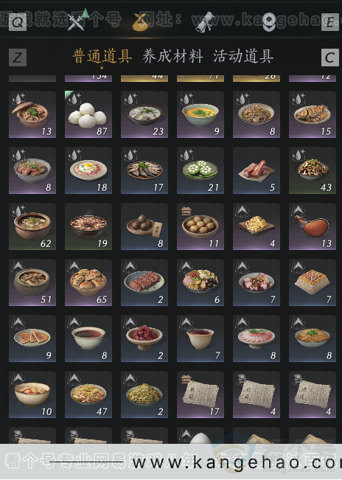This screenshot has height=480, width=342.
Task: Select the fried noodles dish with 47
Action: (x=88, y=394)
